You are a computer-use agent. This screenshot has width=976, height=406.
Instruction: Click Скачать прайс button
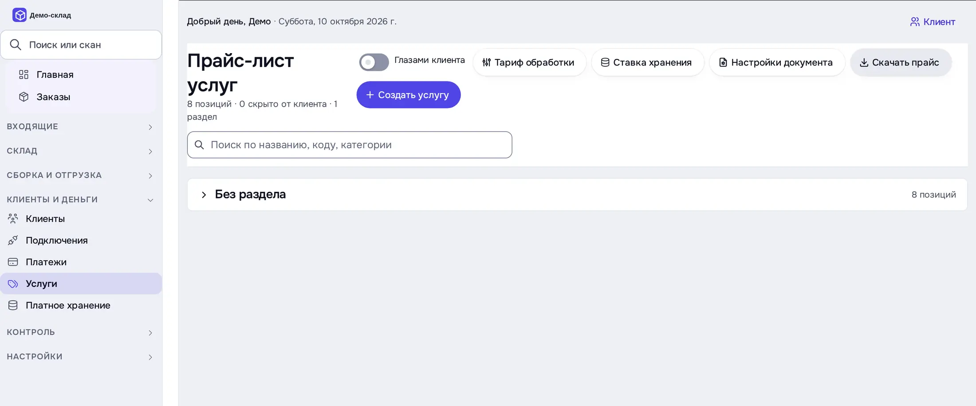901,62
